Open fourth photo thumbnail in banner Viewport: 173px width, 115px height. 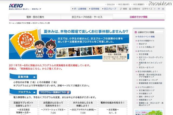click(98, 50)
